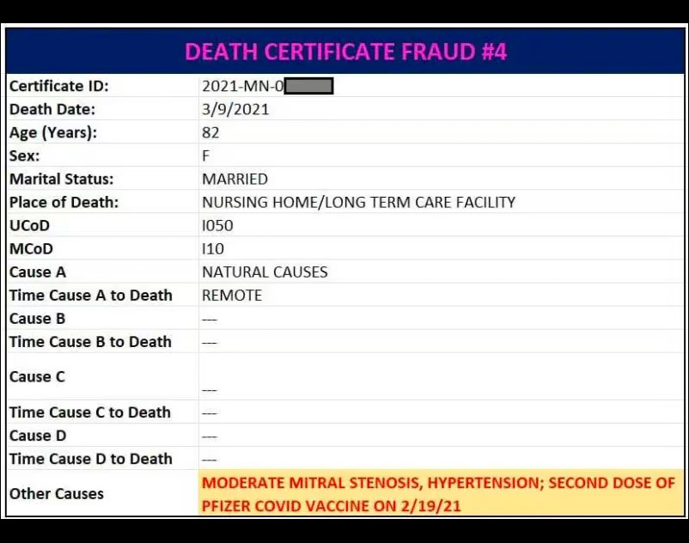Select NURSING HOME/LONG TERM CARE FACILITY text
The image size is (689, 543).
pos(358,203)
